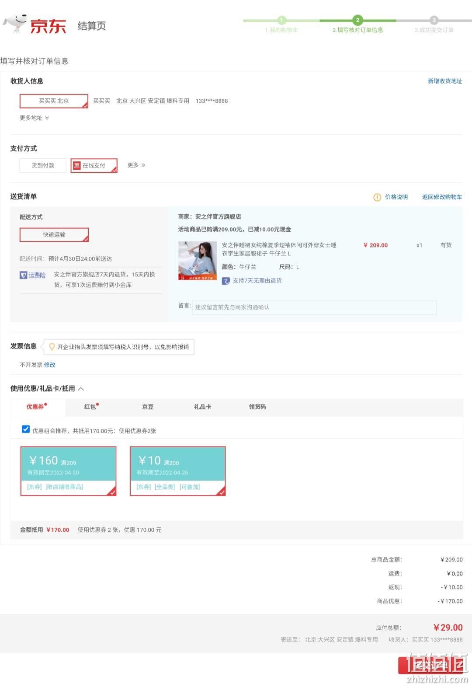Image resolution: width=472 pixels, height=687 pixels.
Task: Click step 3 circle in progress bar
Action: pyautogui.click(x=434, y=20)
